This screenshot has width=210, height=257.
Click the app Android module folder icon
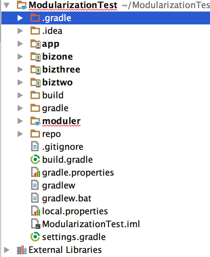[x=35, y=44]
